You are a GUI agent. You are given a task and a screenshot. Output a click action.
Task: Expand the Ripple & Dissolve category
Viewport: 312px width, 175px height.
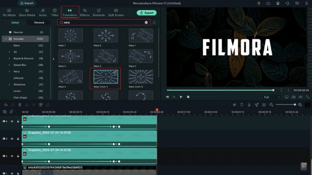(10, 58)
